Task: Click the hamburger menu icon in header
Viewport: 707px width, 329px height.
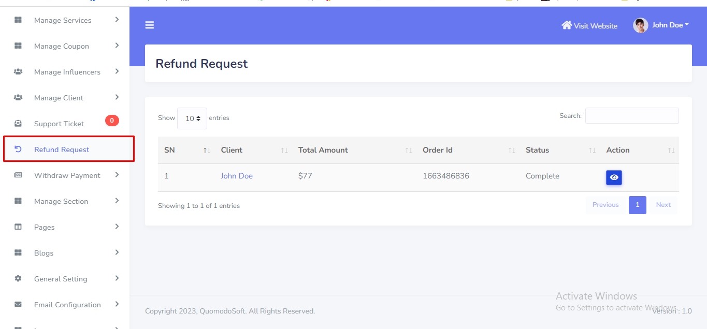Action: 150,25
